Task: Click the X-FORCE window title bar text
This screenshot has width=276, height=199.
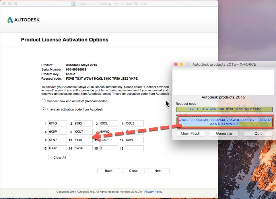Action: coord(224,64)
